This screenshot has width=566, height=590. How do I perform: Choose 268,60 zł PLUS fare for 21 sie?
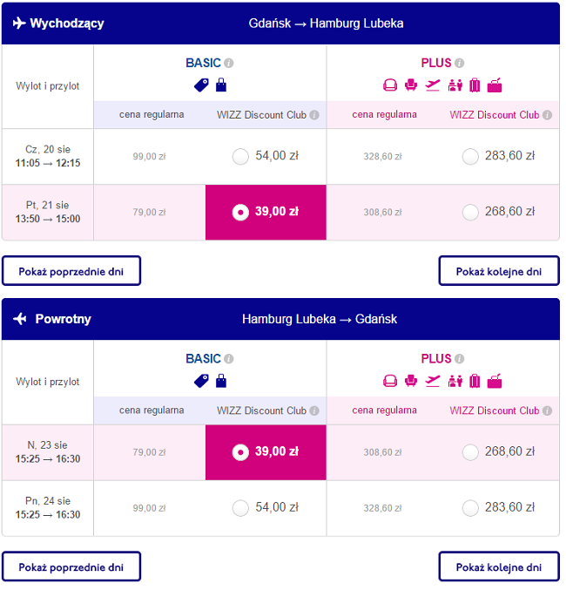pyautogui.click(x=470, y=213)
